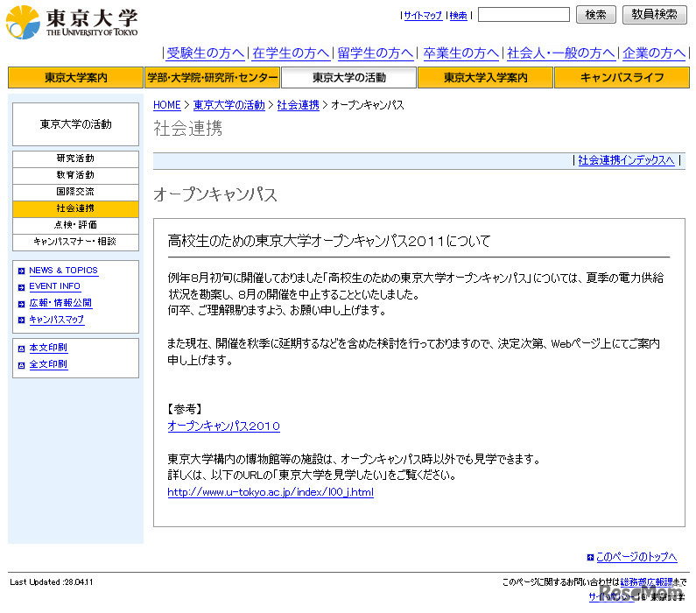
Task: Click arrow icon beside キャンパスマップ
Action: pyautogui.click(x=21, y=320)
